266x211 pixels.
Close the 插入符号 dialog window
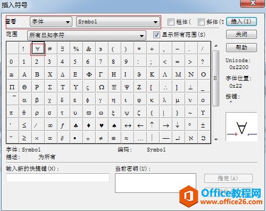(252, 3)
